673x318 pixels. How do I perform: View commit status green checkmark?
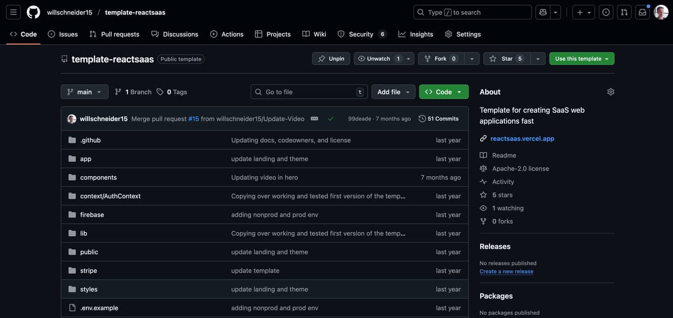pos(331,119)
